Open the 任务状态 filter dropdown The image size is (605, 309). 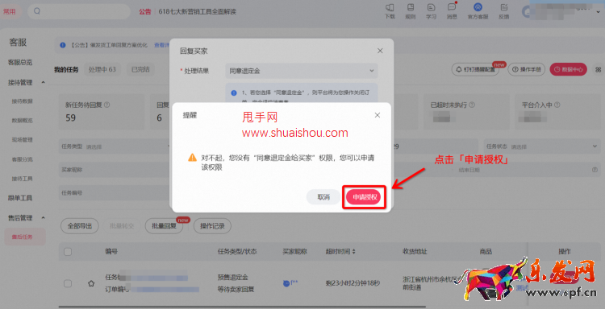(x=542, y=146)
